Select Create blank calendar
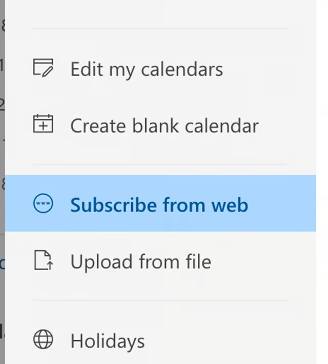The width and height of the screenshot is (328, 364). [x=164, y=126]
